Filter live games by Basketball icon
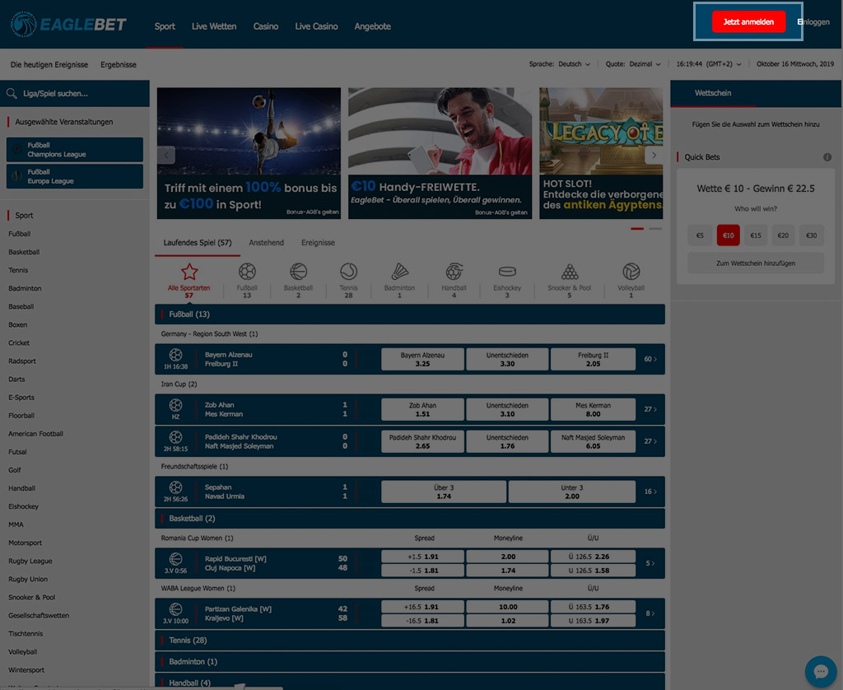Image resolution: width=843 pixels, height=690 pixels. pos(298,272)
